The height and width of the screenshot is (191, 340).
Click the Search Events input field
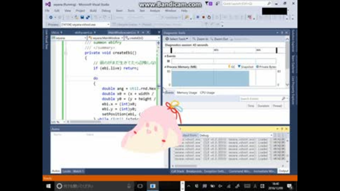[x=260, y=99]
